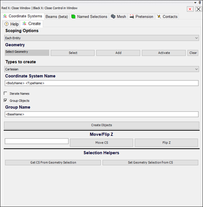The width and height of the screenshot is (203, 207).
Task: Switch to the Mesh tab
Action: point(118,17)
